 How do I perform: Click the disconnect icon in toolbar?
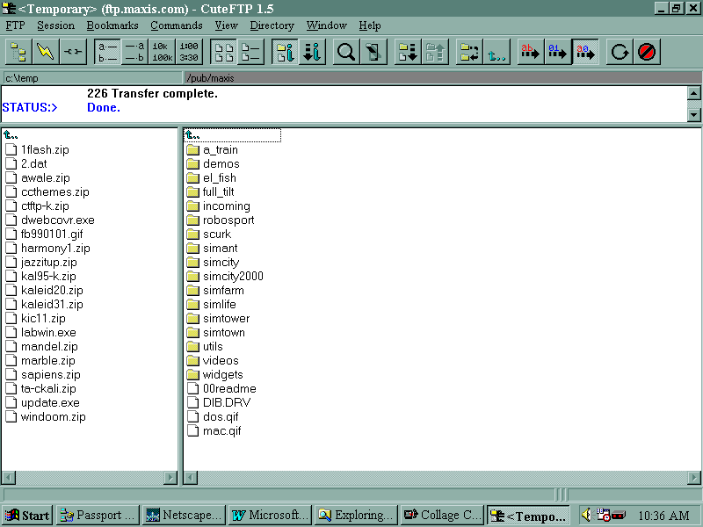click(x=72, y=52)
